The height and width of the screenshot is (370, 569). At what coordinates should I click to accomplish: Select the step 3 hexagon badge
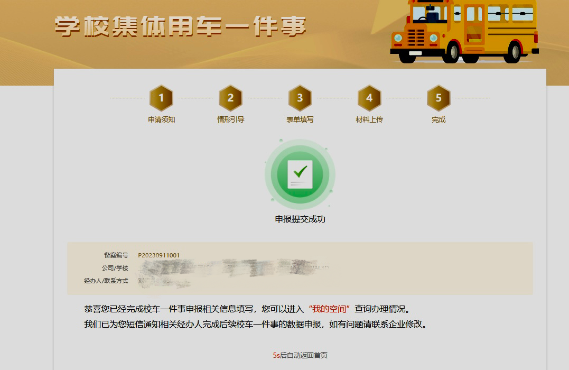(300, 98)
